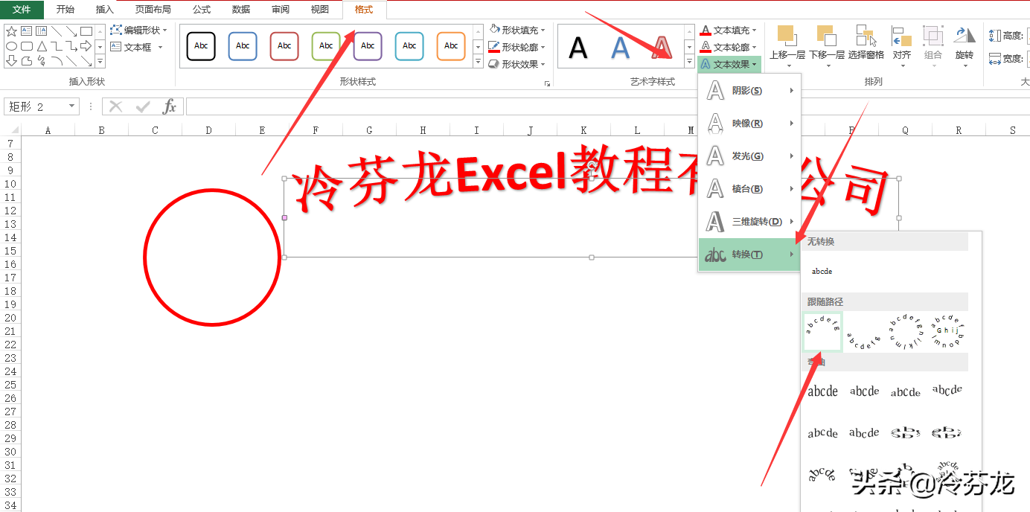Open Bevel (棱台) submenu
Screen dimensions: 1030x512
click(x=749, y=189)
